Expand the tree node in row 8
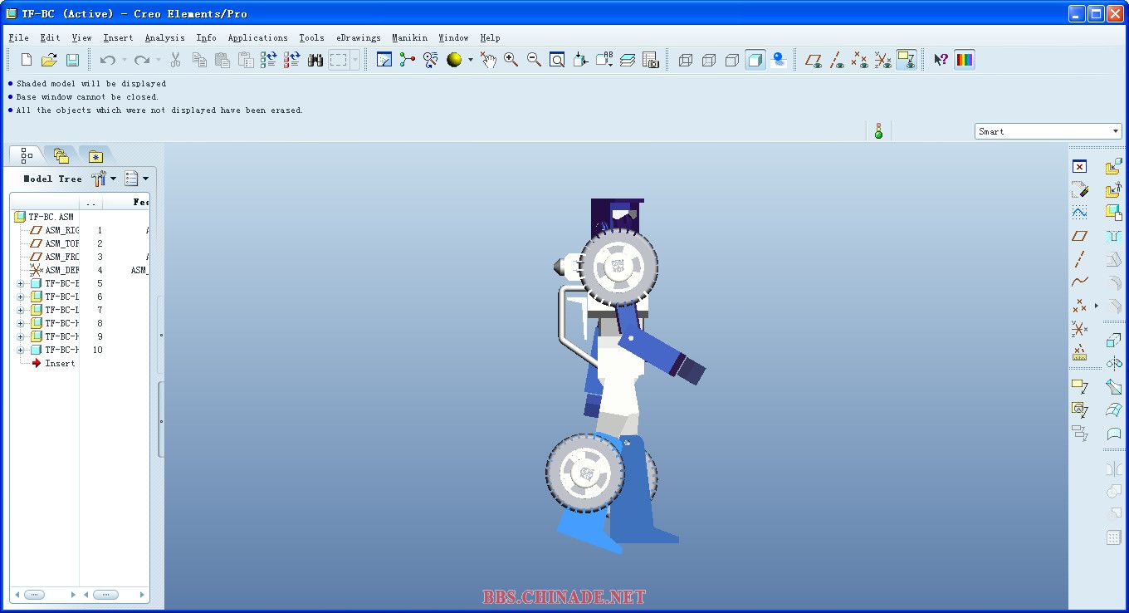 click(x=20, y=323)
